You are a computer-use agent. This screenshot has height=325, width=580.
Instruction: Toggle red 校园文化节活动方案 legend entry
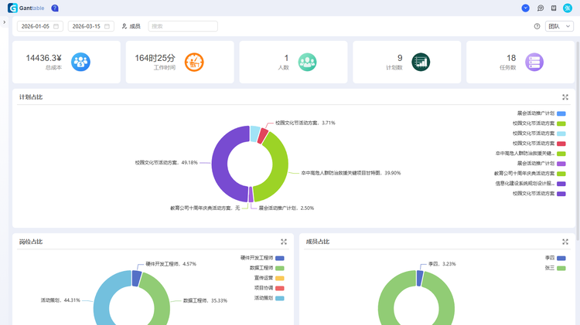539,144
